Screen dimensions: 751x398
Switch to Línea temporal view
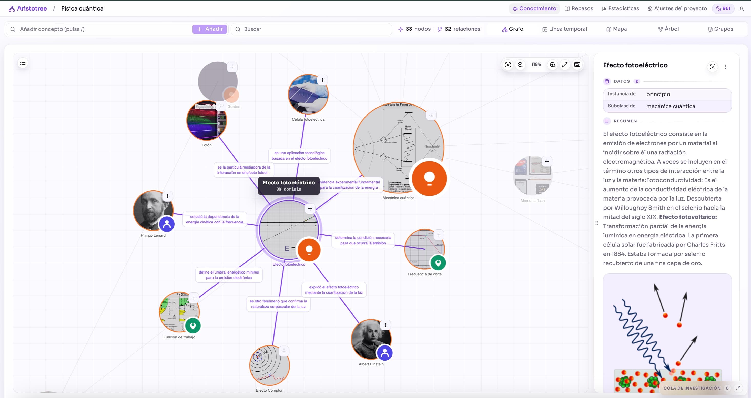564,29
